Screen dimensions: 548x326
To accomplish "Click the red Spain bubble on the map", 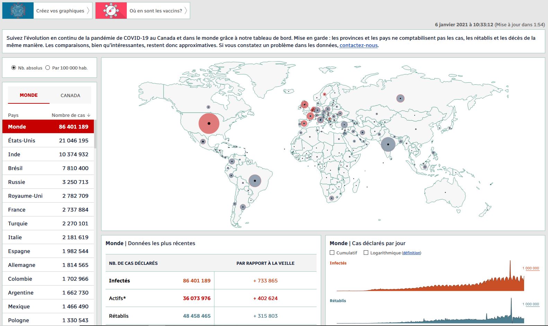I will pyautogui.click(x=304, y=123).
